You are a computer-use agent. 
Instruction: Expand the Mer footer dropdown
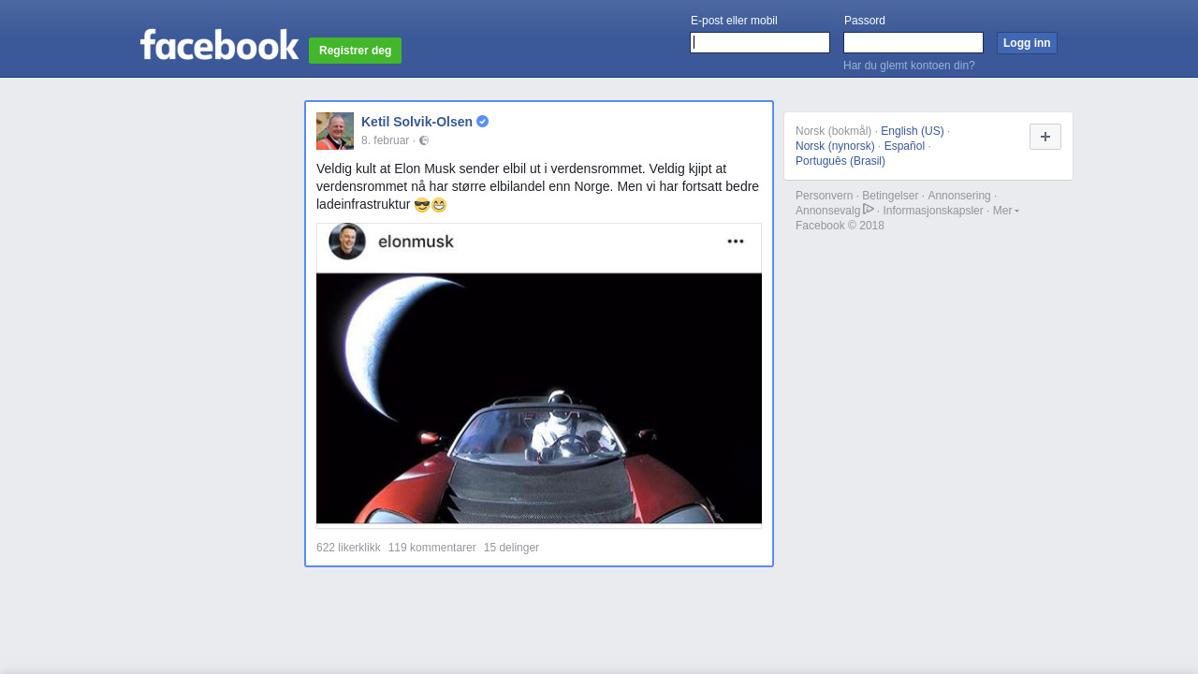pyautogui.click(x=1005, y=211)
